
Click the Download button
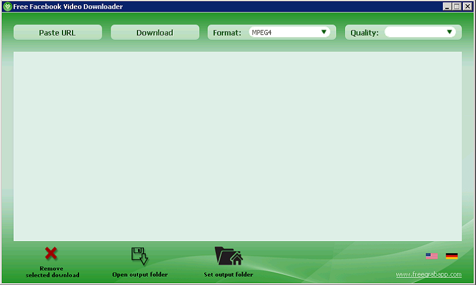coord(155,33)
